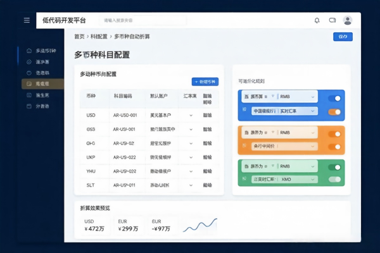
Task: Toggle the orange switch beside 实时汇率
Action: click(334, 111)
